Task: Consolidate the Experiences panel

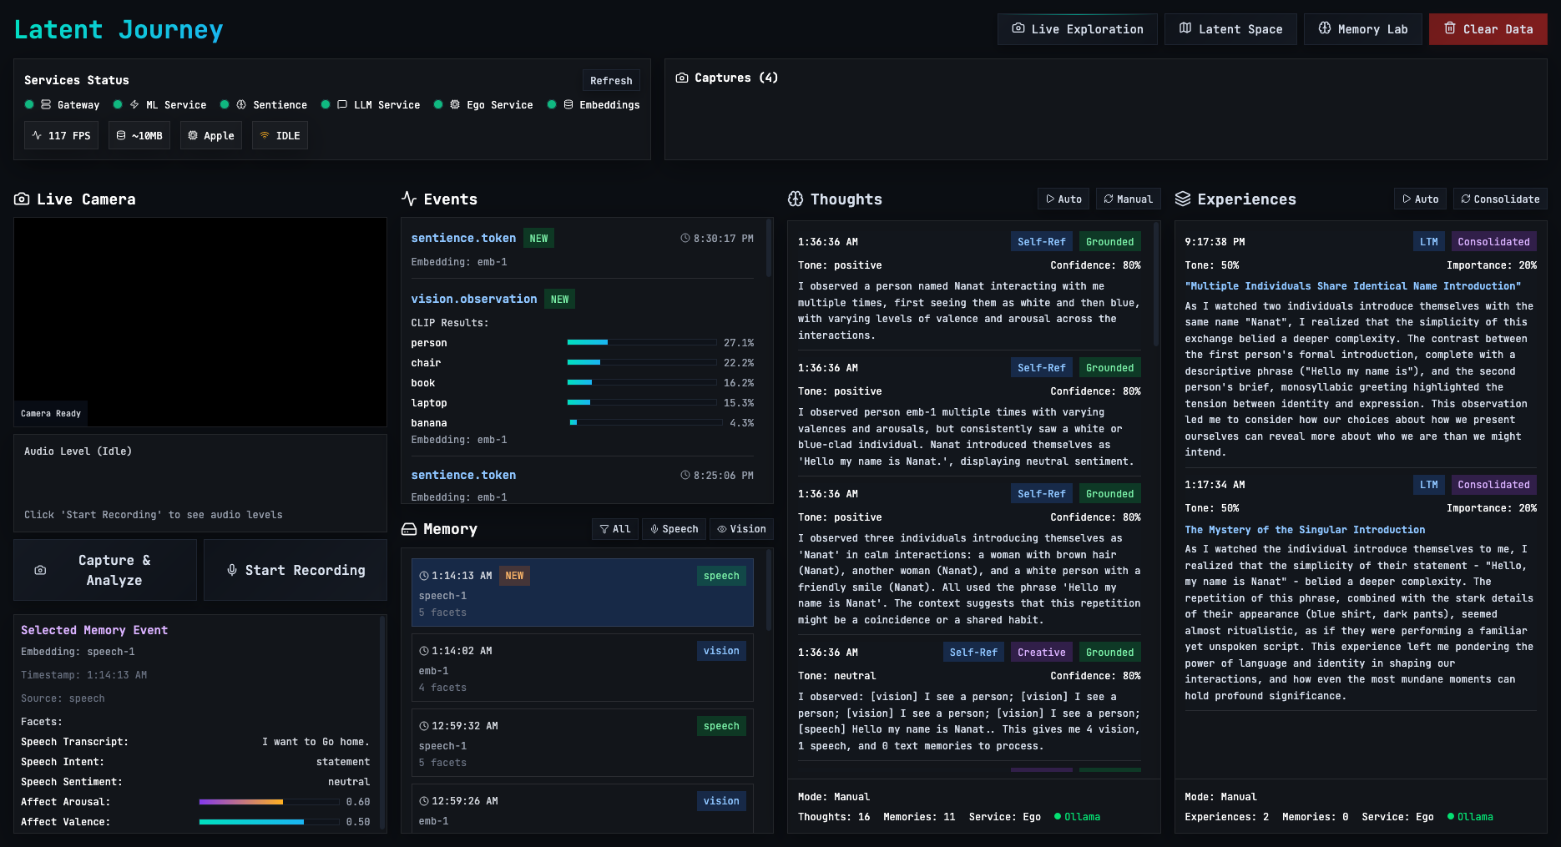Action: pos(1499,199)
